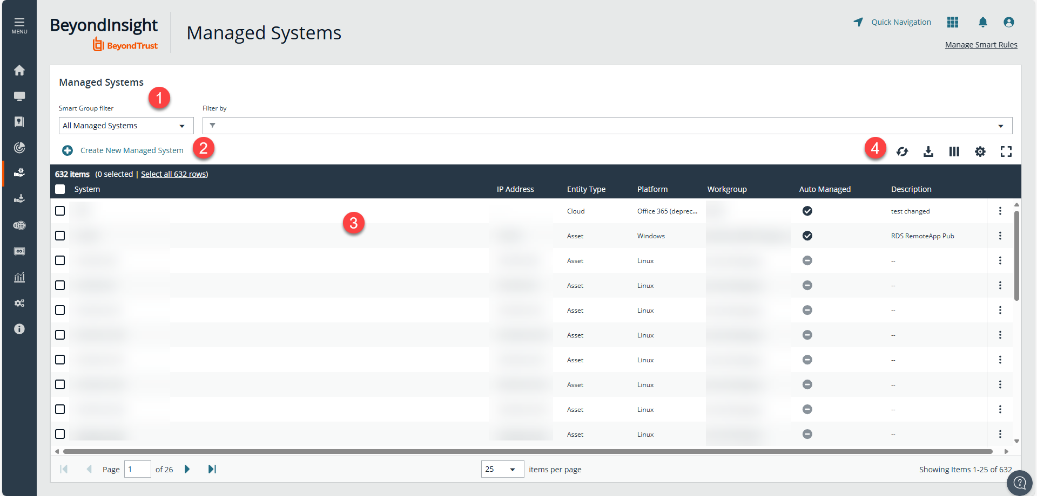
Task: Open the radar scan sidebar icon
Action: pyautogui.click(x=19, y=148)
